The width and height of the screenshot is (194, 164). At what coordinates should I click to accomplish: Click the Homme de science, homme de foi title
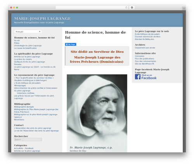coord(95,35)
